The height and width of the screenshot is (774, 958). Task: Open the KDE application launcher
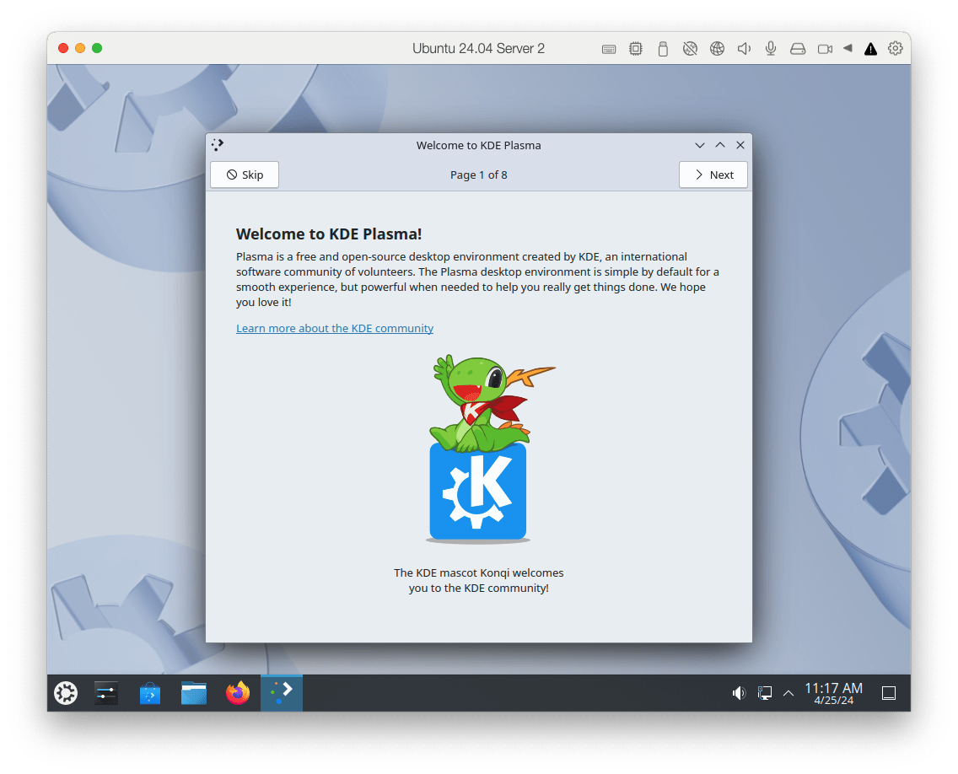66,693
